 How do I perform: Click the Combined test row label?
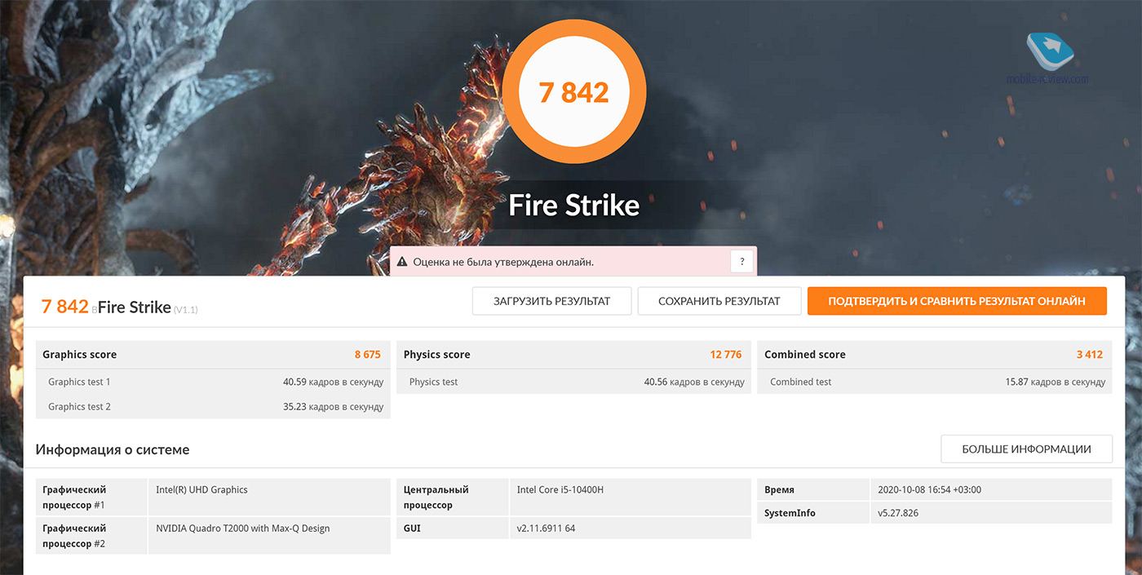coord(801,382)
